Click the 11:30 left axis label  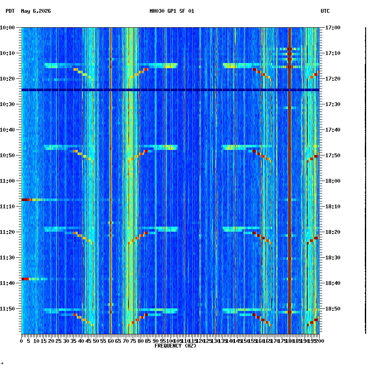[x=7, y=258]
